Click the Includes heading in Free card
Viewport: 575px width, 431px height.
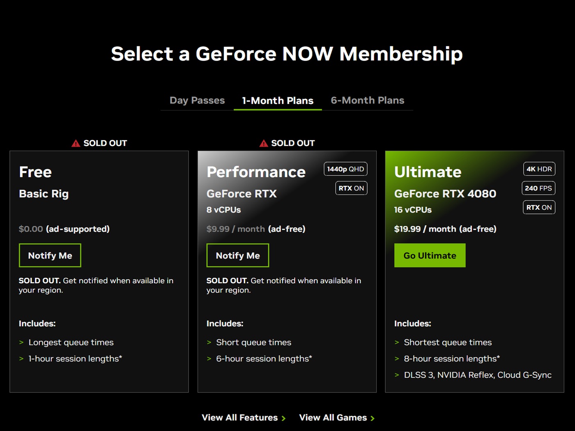click(37, 323)
